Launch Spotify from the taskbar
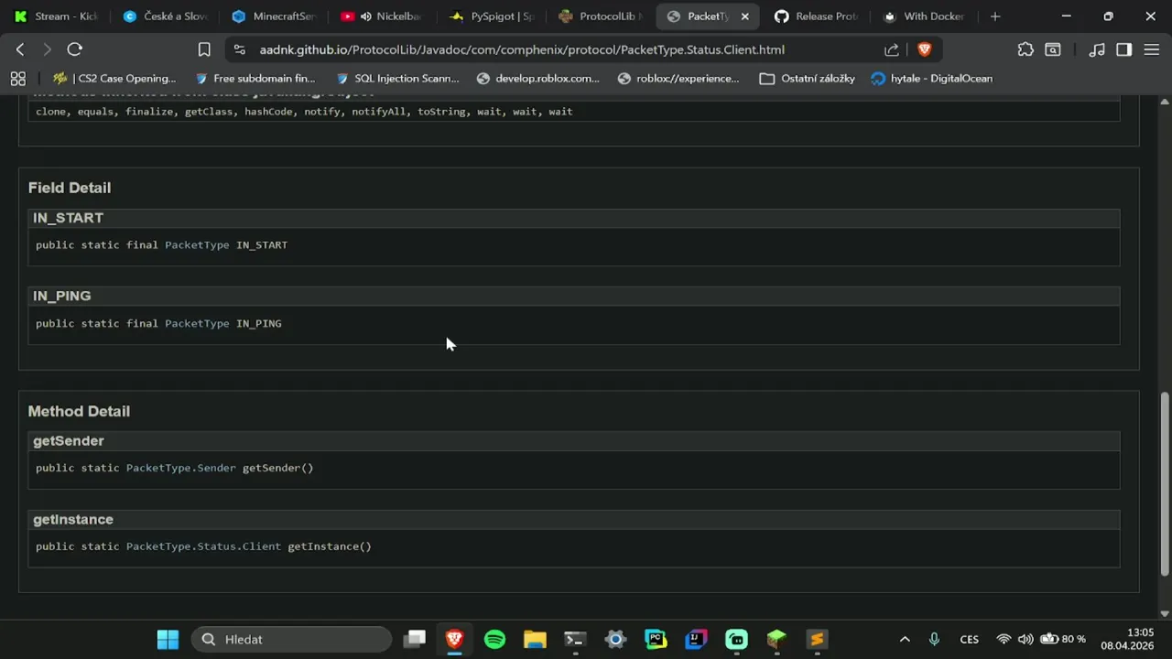This screenshot has width=1172, height=659. pos(494,639)
